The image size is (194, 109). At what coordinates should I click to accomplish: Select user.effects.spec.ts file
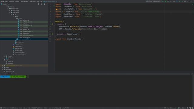tap(25, 22)
